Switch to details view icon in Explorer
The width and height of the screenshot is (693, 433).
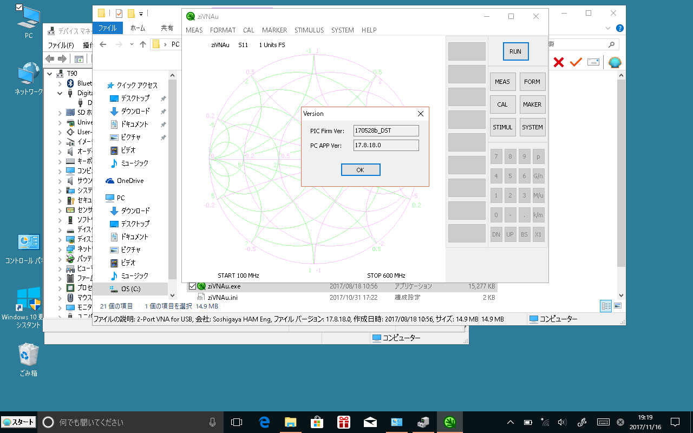[606, 306]
